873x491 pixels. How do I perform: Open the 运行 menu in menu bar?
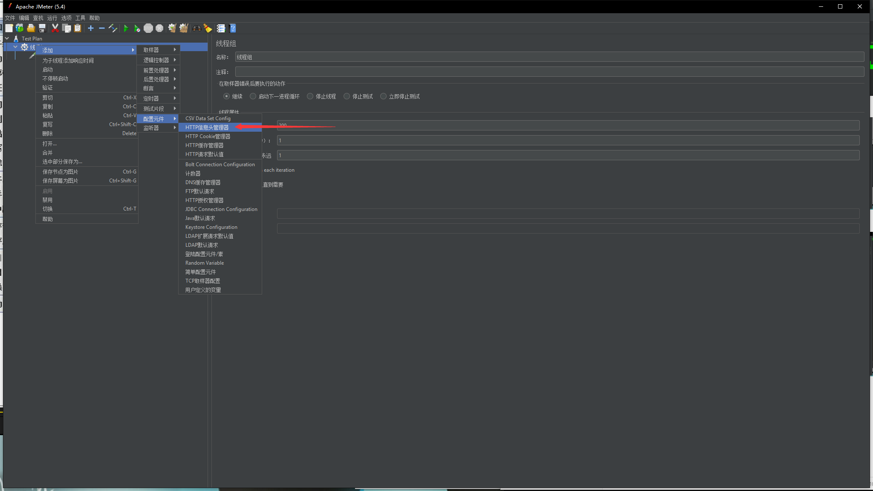[52, 18]
